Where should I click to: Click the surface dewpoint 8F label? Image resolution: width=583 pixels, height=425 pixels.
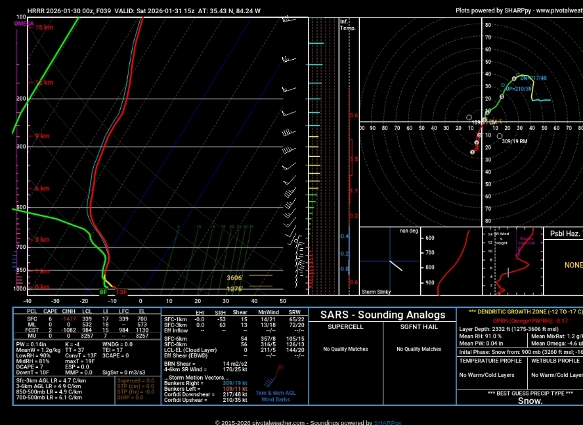[x=103, y=292]
